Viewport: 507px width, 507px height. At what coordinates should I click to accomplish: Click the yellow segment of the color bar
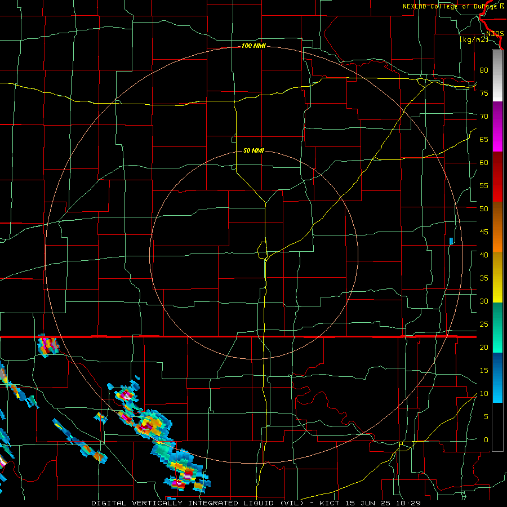497,277
